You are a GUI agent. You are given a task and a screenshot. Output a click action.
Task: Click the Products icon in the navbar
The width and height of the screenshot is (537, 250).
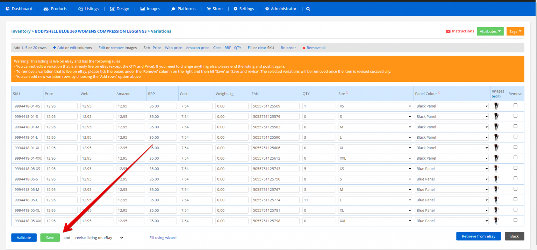coord(45,9)
